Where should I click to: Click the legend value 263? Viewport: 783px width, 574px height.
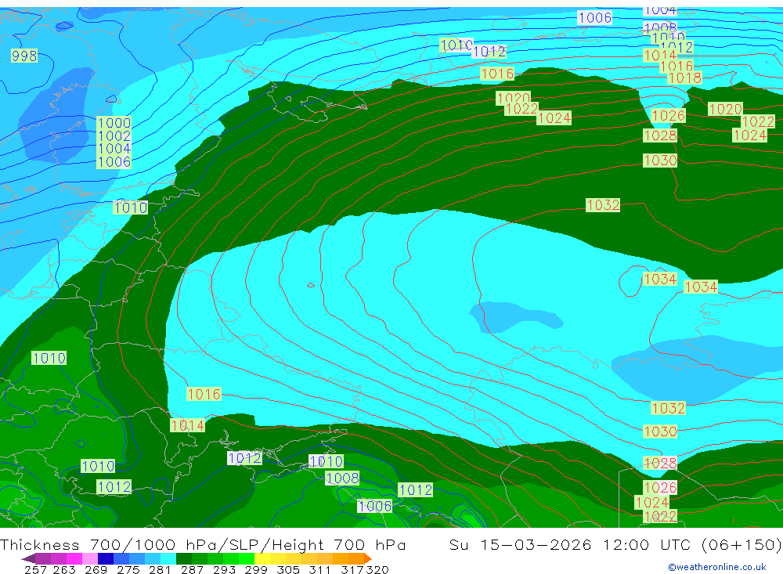pos(63,569)
